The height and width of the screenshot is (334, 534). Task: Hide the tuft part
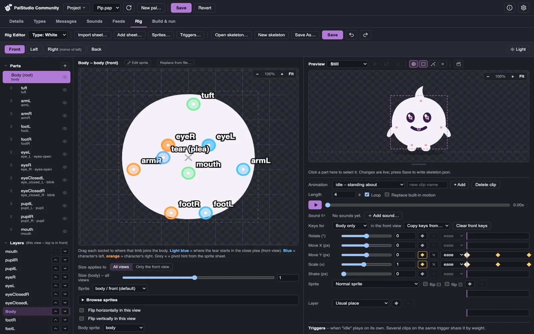(65, 90)
